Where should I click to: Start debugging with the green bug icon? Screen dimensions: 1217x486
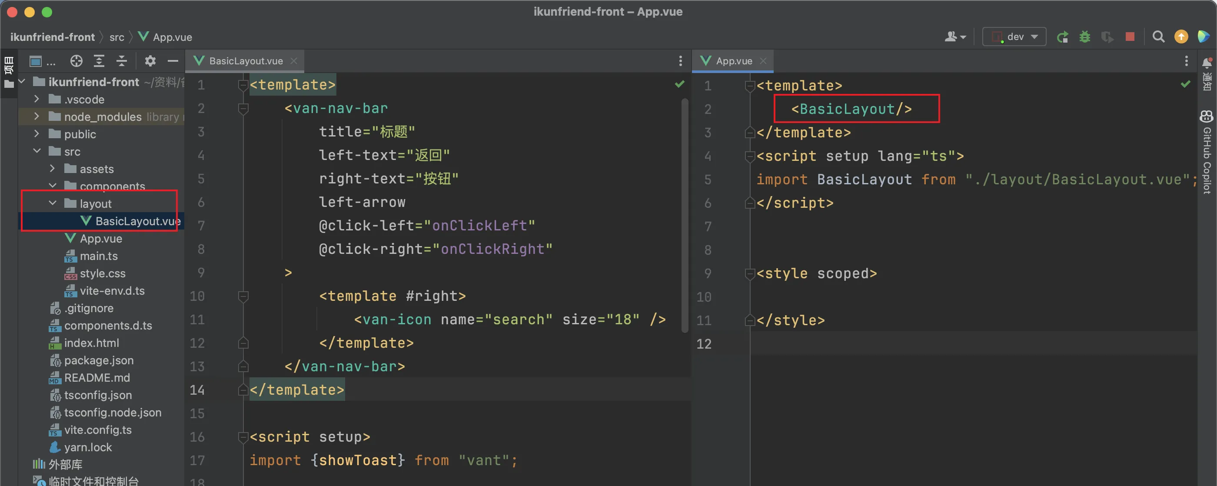[x=1085, y=37]
